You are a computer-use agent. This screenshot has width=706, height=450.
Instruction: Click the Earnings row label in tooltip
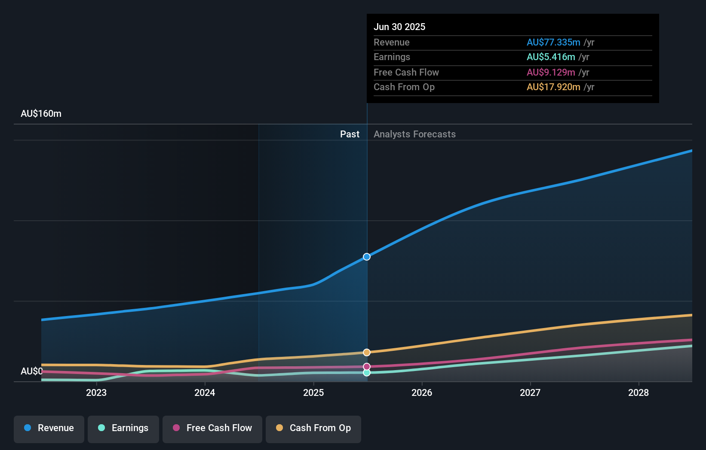click(x=392, y=57)
